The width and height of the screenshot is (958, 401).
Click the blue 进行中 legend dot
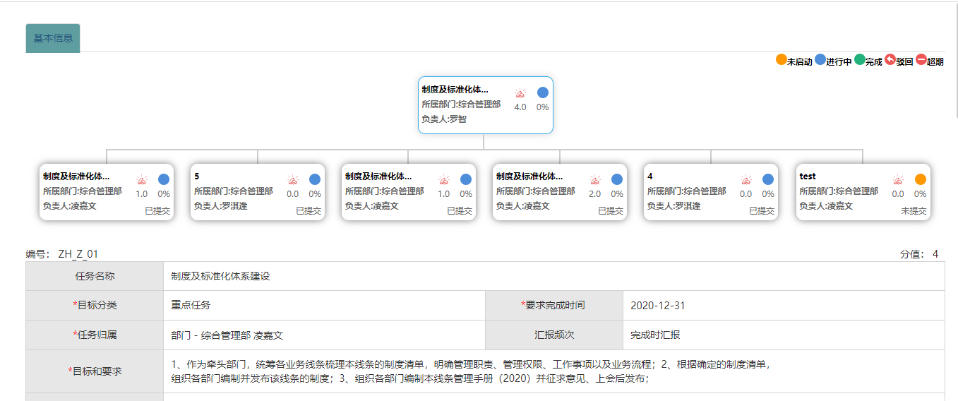coord(820,60)
